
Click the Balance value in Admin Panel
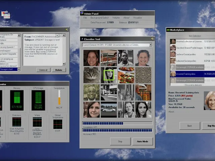(133, 22)
